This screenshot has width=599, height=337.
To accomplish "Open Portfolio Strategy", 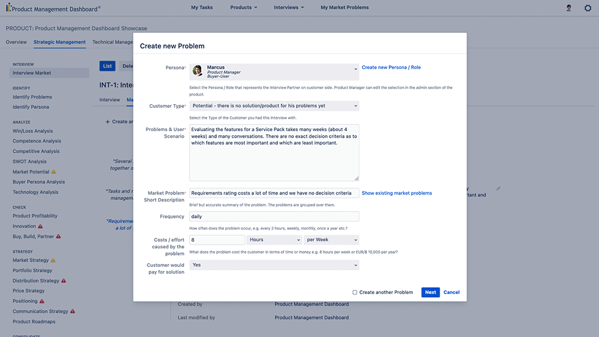I will click(x=32, y=271).
